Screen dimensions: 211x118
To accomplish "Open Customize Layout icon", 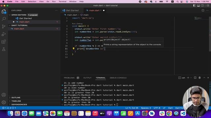I will [208, 6].
